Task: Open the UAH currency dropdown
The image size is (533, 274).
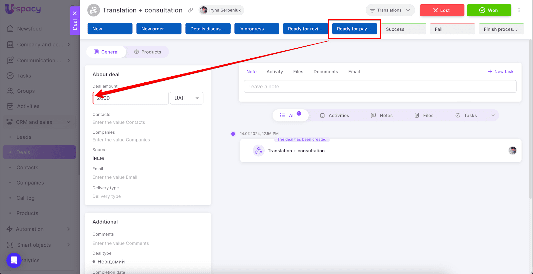Action: pos(186,98)
